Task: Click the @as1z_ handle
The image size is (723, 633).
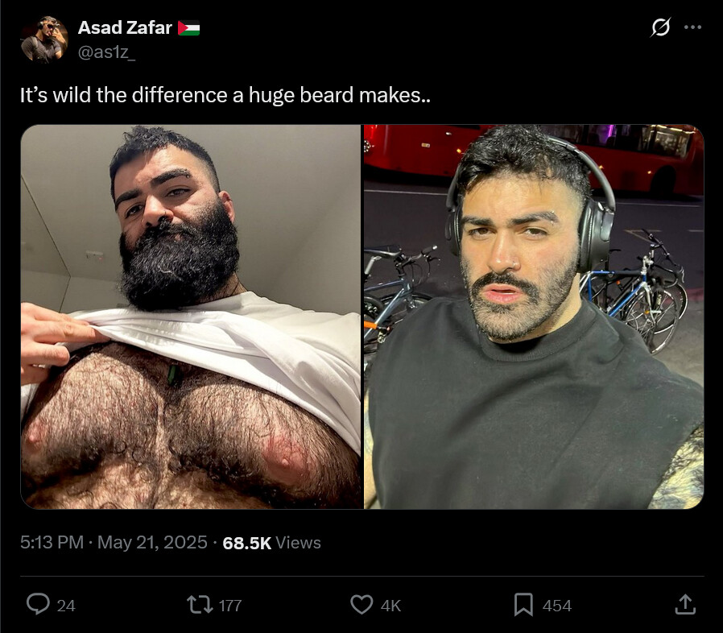Action: 106,52
